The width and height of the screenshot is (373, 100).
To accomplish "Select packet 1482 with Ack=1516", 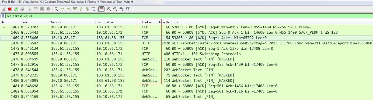I will pyautogui.click(x=186, y=91).
